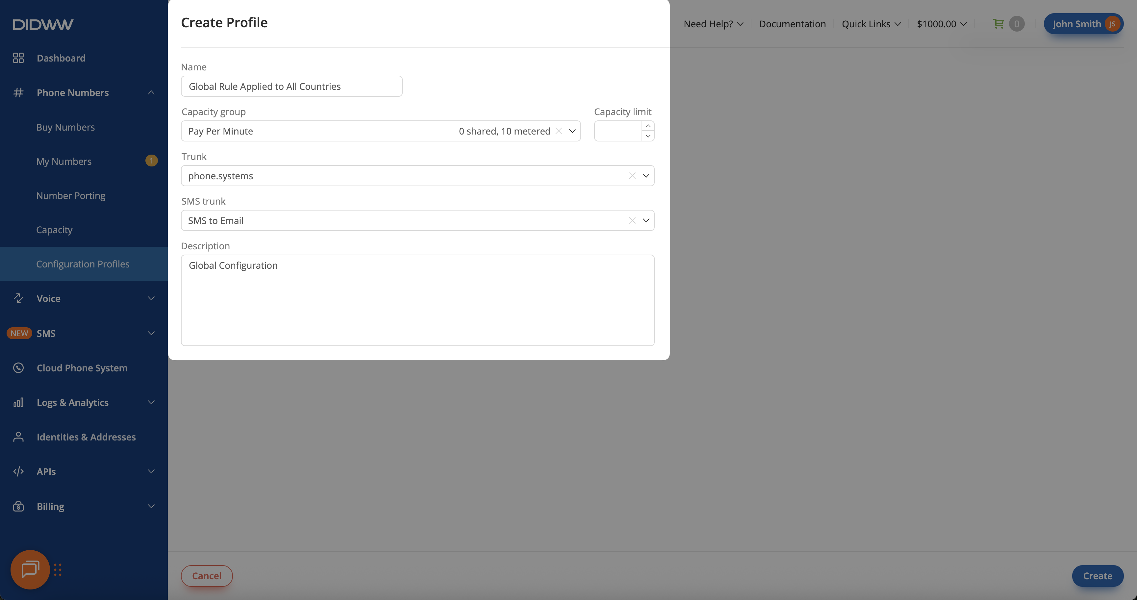The height and width of the screenshot is (600, 1137).
Task: Open Configuration Profiles in sidebar
Action: click(x=83, y=264)
